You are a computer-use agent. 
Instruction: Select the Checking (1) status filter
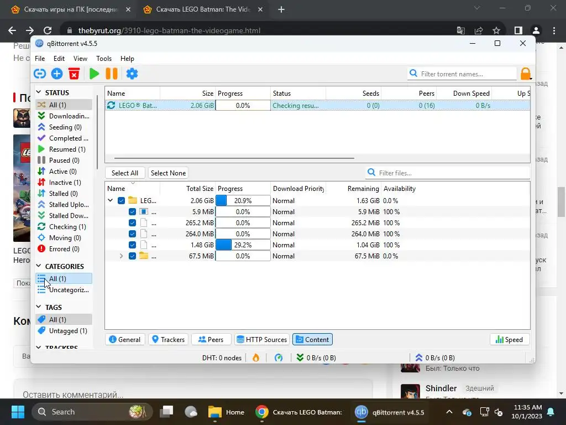pos(64,227)
